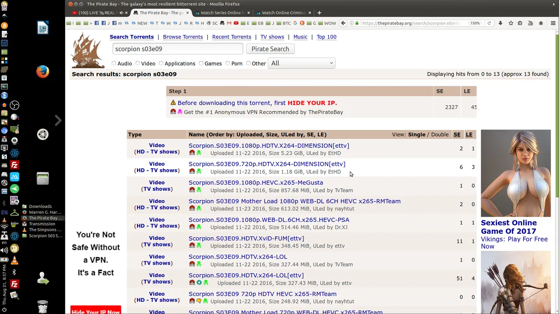The image size is (559, 314).
Task: Click the torrent search text field
Action: click(177, 49)
